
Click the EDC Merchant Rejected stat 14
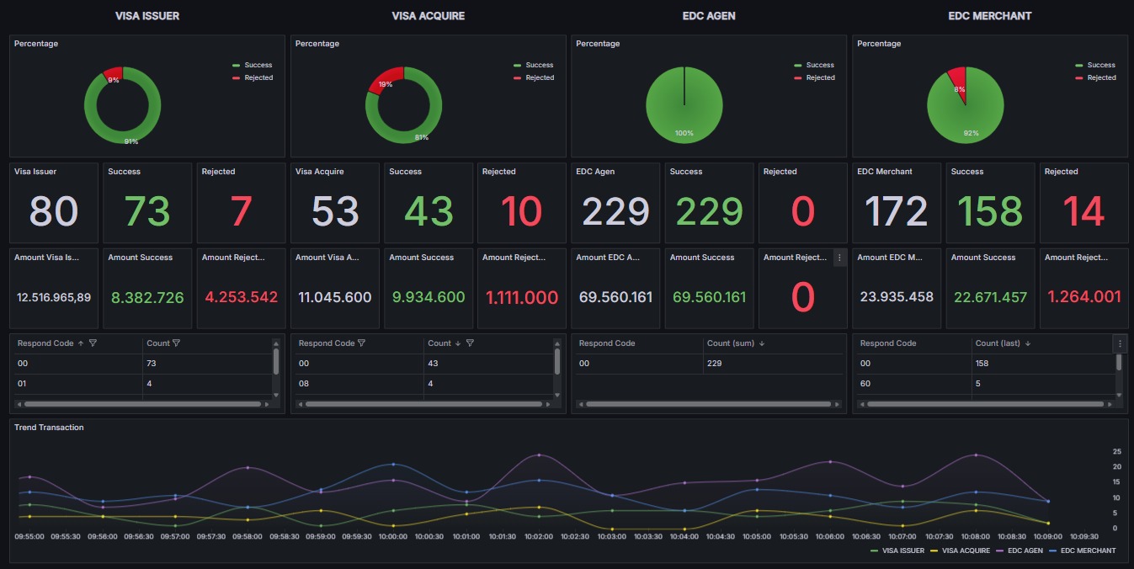coord(1083,211)
